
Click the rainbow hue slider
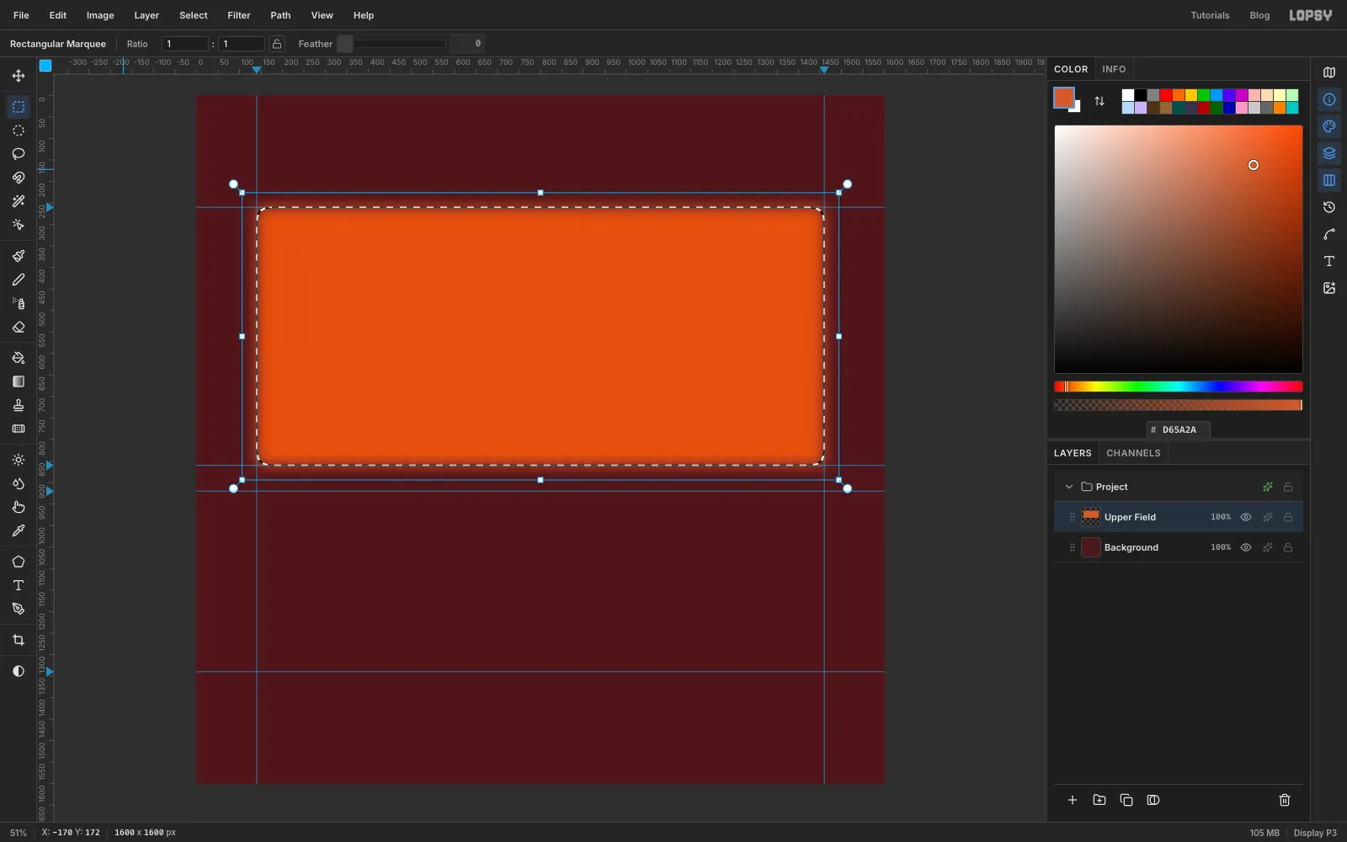click(x=1179, y=386)
